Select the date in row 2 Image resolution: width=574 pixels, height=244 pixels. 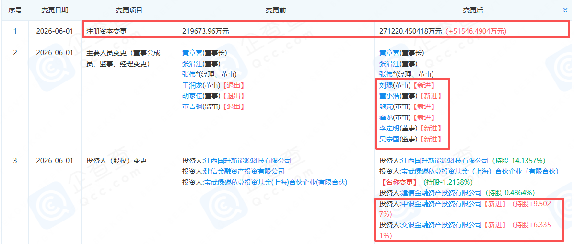click(x=55, y=53)
